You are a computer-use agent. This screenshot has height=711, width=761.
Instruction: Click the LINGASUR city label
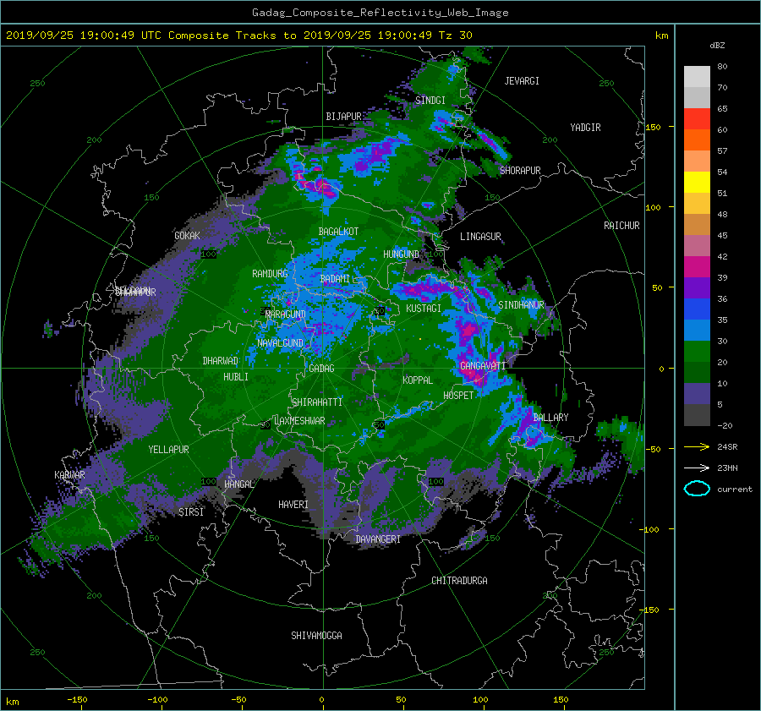480,237
